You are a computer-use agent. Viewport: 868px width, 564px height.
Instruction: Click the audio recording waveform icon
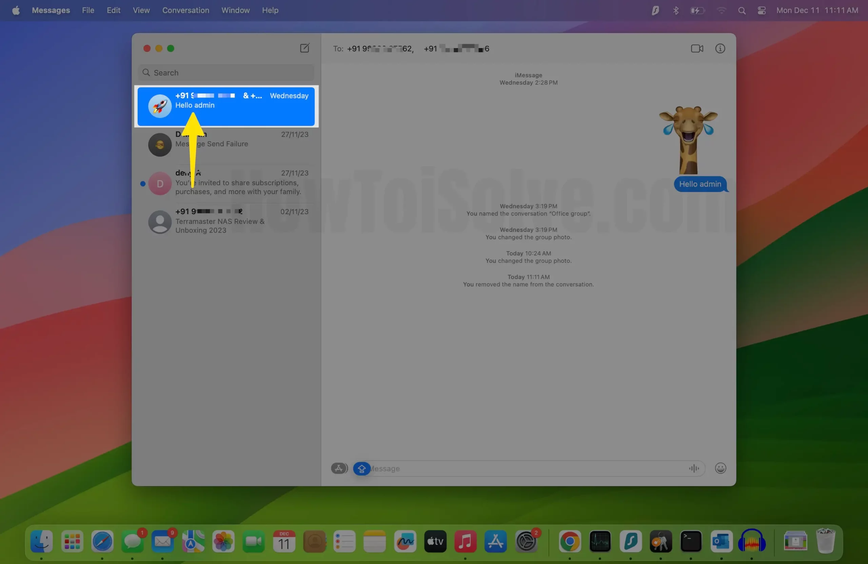(694, 468)
